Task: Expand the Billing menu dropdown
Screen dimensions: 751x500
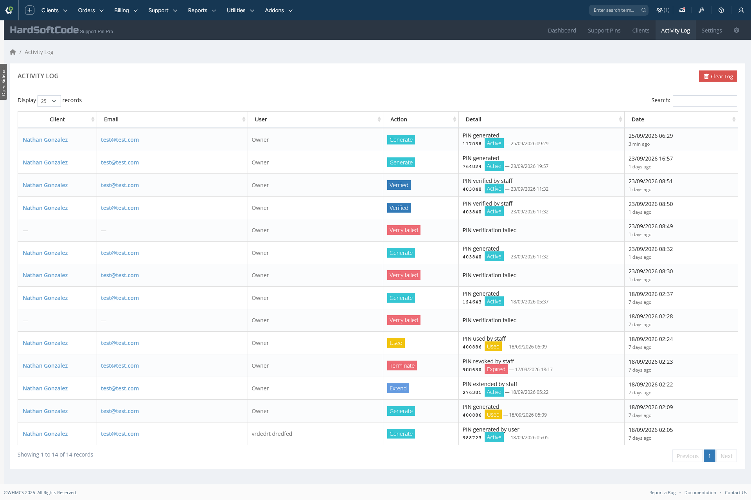Action: (x=126, y=10)
